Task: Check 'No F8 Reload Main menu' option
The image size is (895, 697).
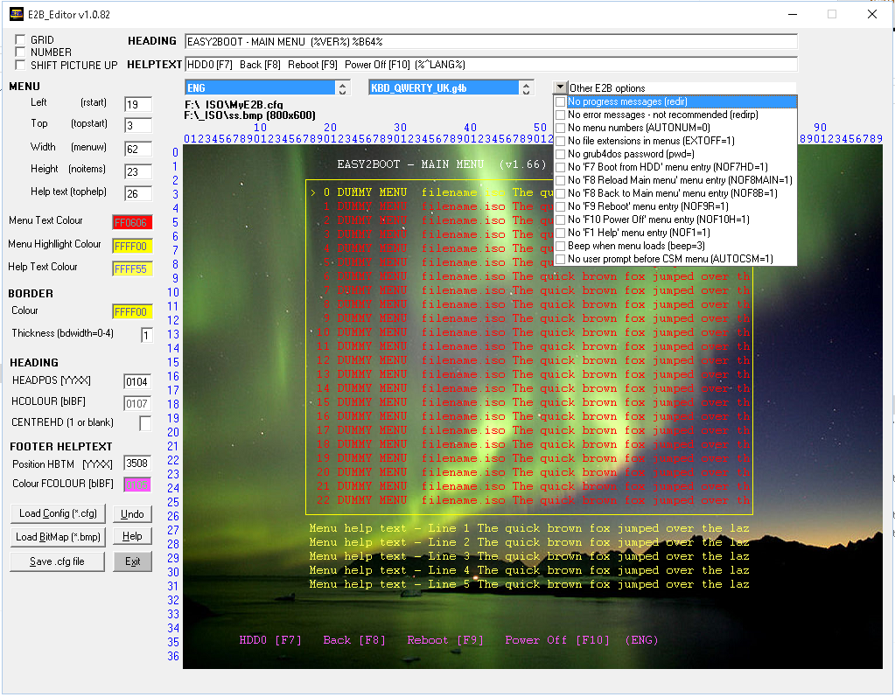Action: [561, 180]
